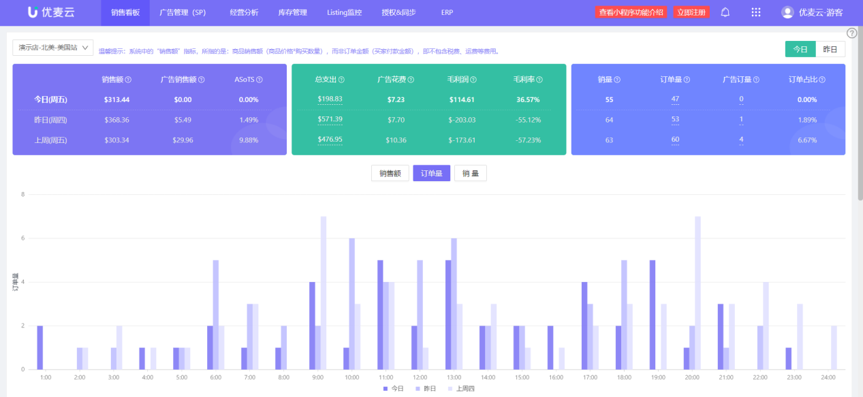Screen dimensions: 863x397
Task: Open the notification bell icon
Action: (724, 12)
